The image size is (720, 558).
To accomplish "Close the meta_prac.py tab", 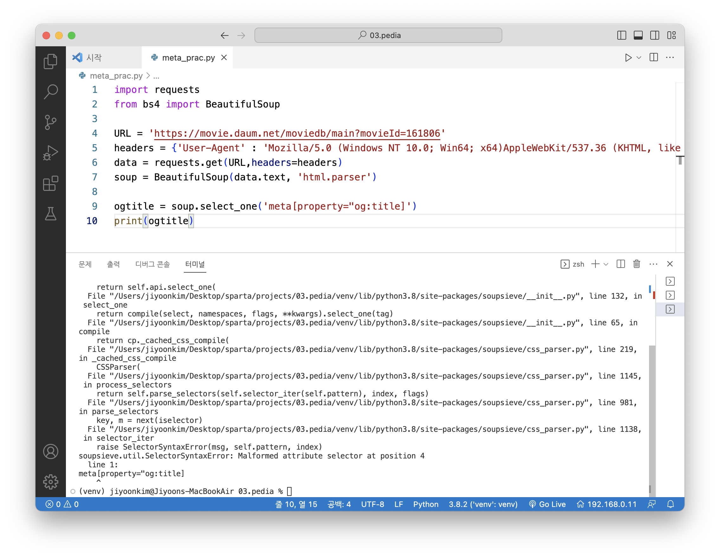I will click(224, 58).
